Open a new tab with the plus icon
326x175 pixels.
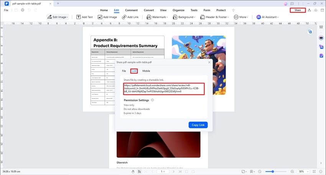click(x=58, y=3)
